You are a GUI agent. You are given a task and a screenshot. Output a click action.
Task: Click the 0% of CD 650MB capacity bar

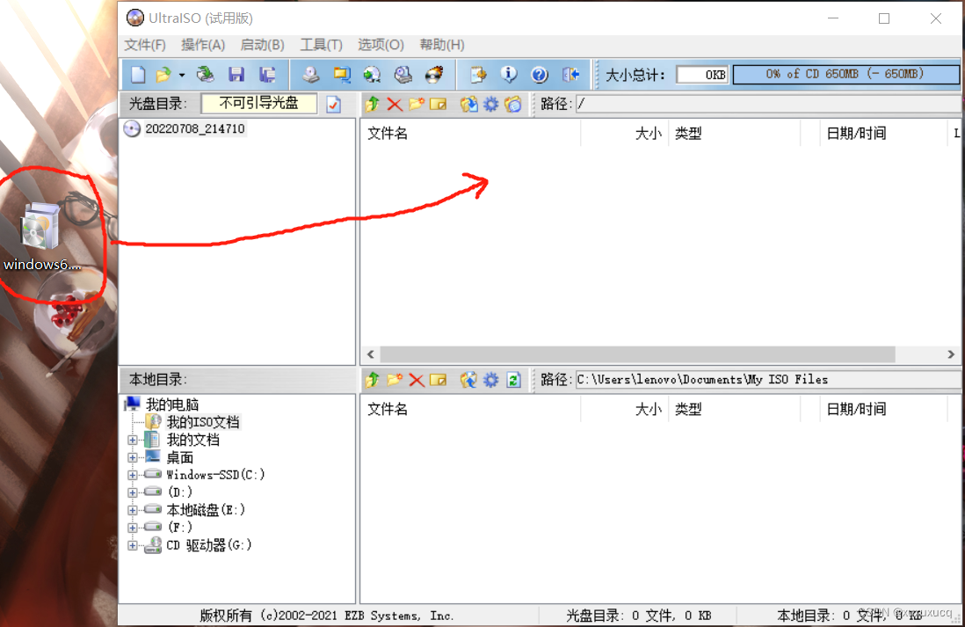point(845,75)
